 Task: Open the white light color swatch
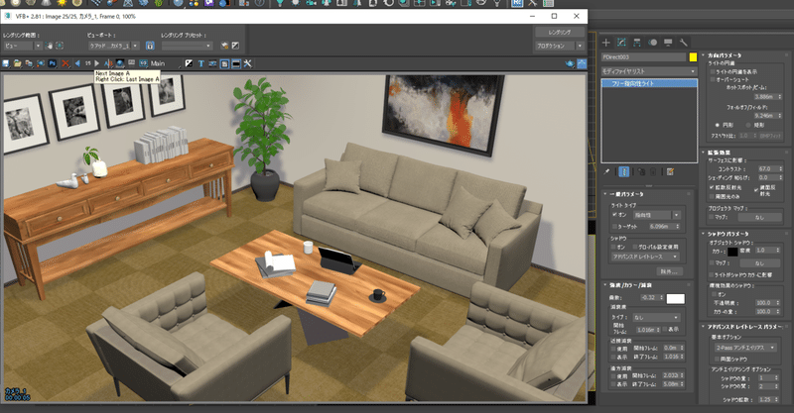[676, 299]
